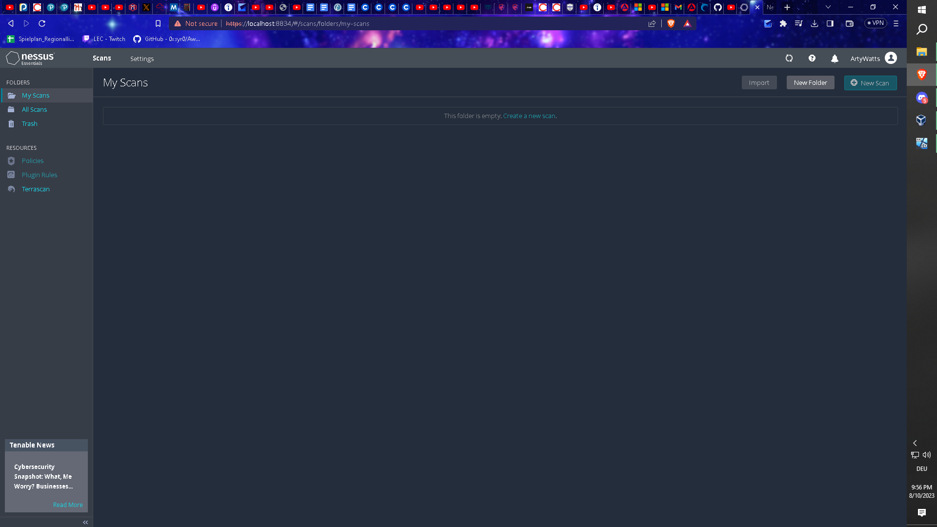
Task: Click the Nessus Essentials logo
Action: 30,58
